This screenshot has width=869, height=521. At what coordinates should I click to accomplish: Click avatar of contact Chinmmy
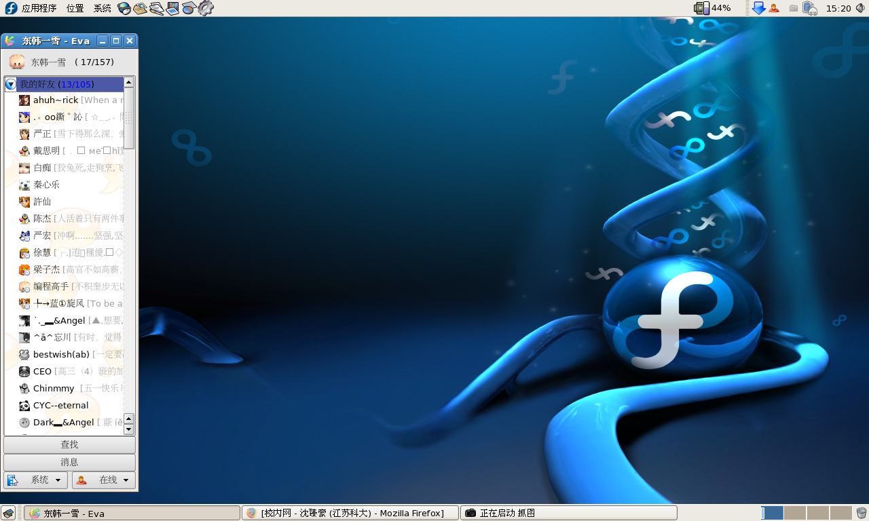tap(24, 389)
